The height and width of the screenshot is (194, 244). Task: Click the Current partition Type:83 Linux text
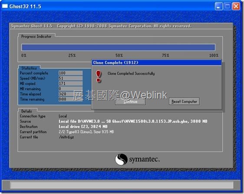tap(86, 132)
